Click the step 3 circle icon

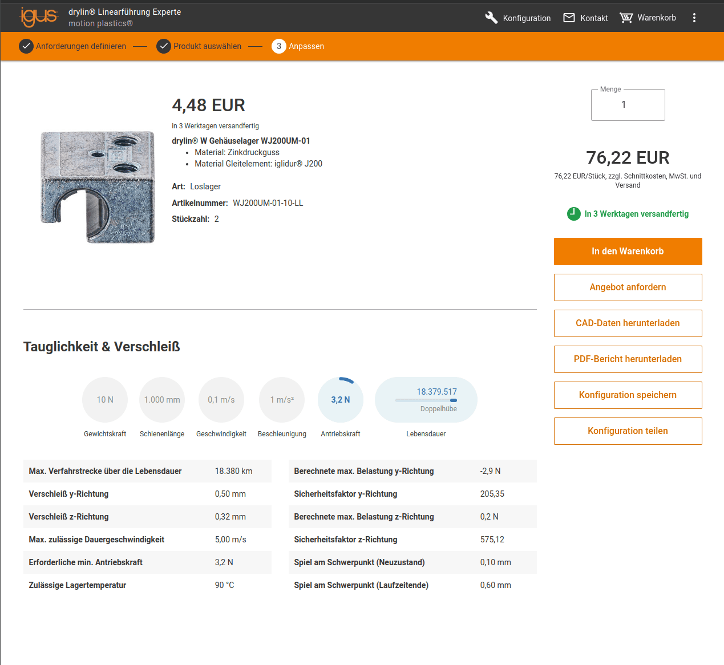tap(279, 46)
